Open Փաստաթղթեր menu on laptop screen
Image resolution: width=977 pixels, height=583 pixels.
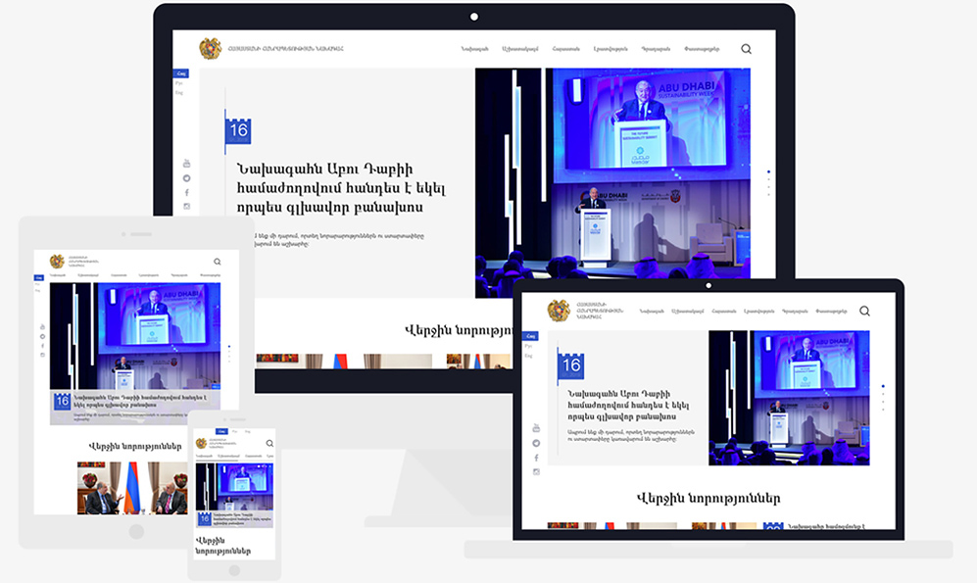[x=831, y=311]
